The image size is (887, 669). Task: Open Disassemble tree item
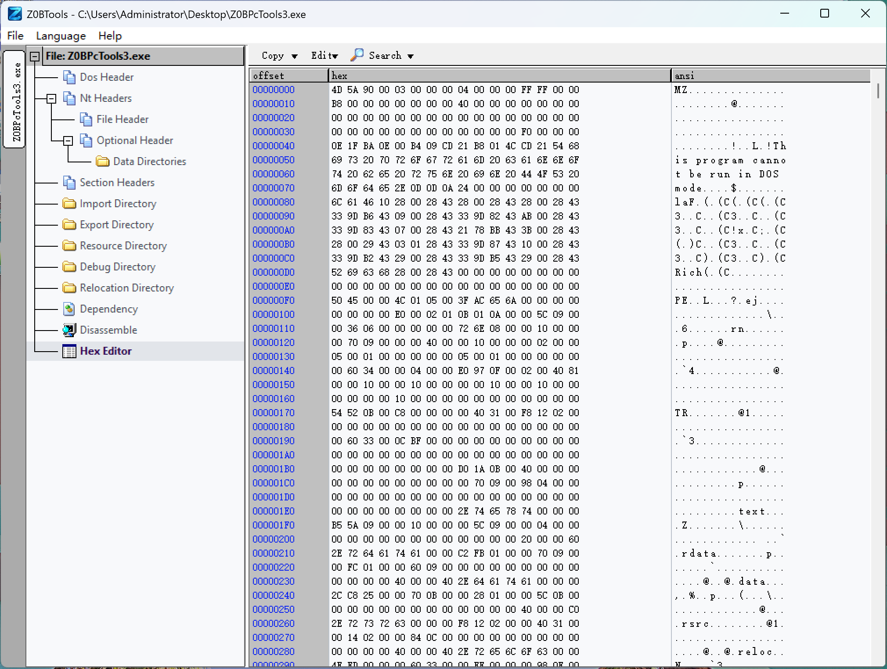pos(108,330)
